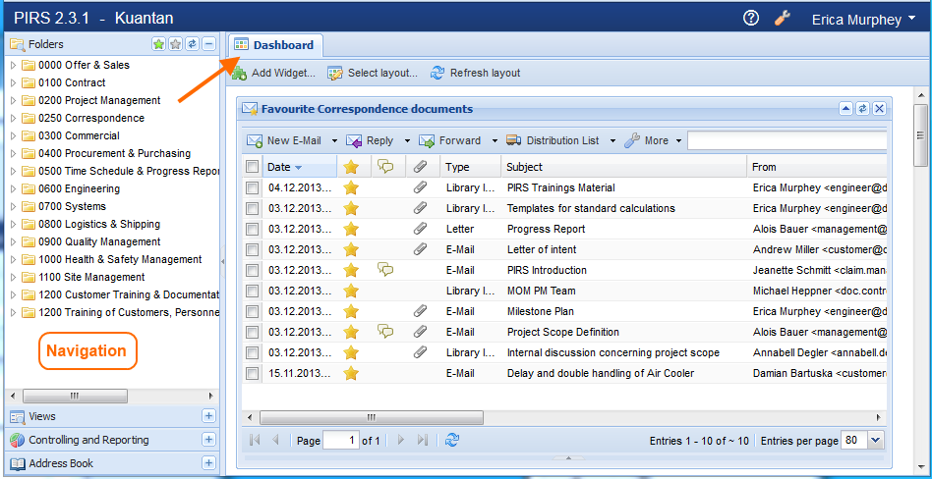Open the Entries per page dropdown
This screenshot has width=932, height=479.
coord(877,441)
